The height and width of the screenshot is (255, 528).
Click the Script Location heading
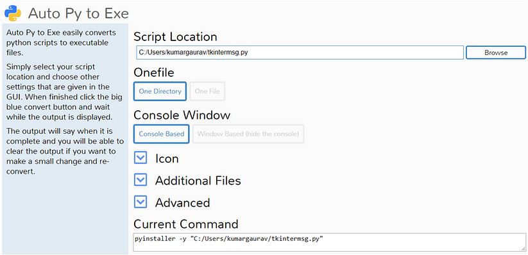click(x=175, y=37)
